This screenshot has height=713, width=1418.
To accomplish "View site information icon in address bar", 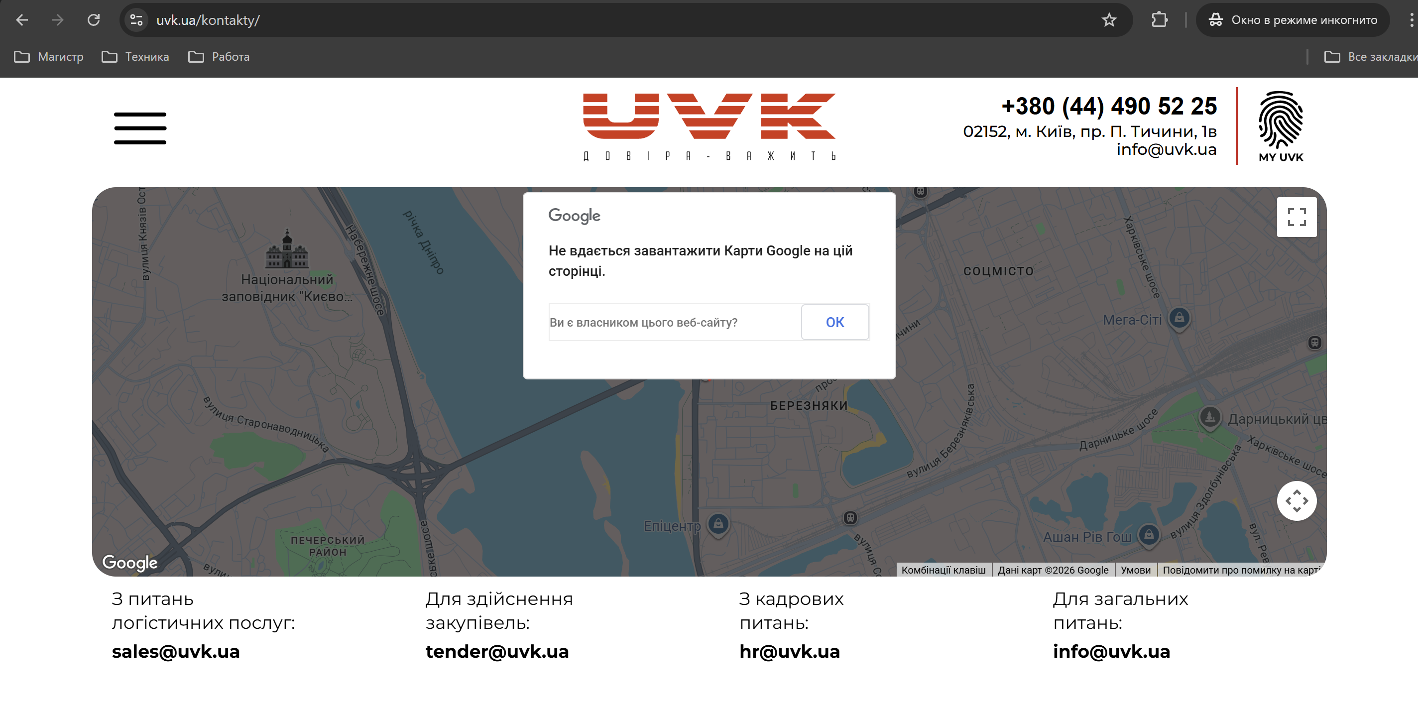I will (x=136, y=20).
